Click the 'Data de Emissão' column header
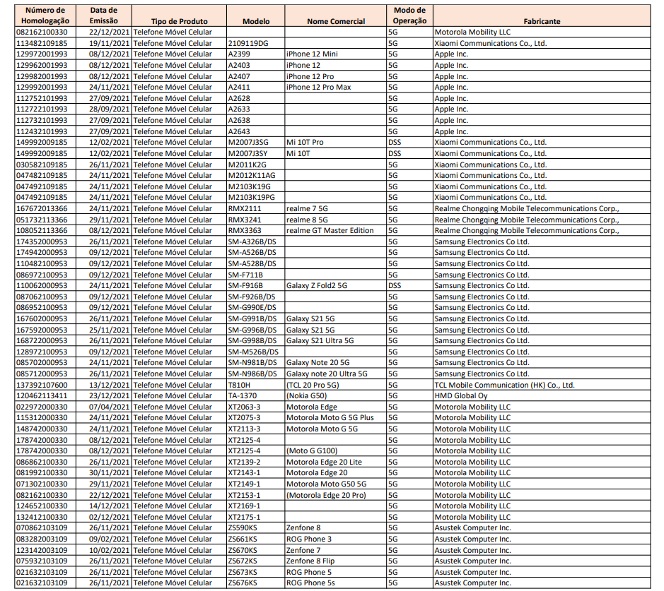664x591 pixels. [104, 16]
